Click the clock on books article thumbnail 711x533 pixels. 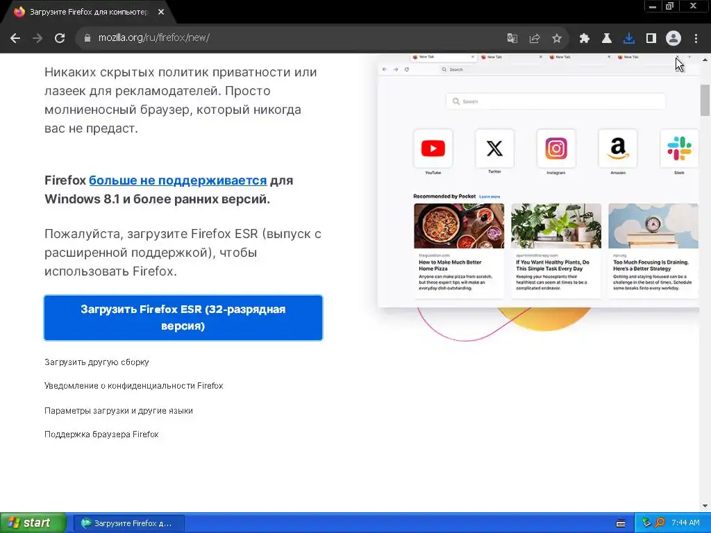point(653,226)
